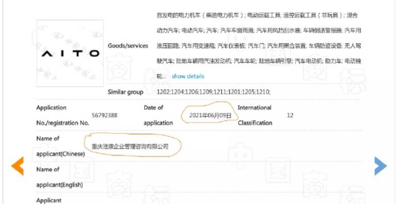The image size is (397, 204).
Task: Click the 'Similar group' field label
Action: 125,92
